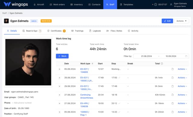
Task: Open the work timer clock icon
Action: [x=156, y=5]
